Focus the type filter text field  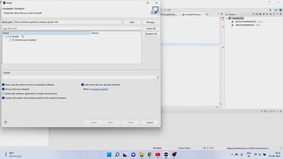[x=72, y=28]
